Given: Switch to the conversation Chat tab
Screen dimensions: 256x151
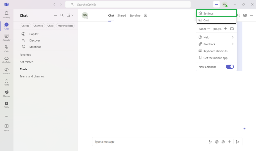Looking at the screenshot, I should (111, 16).
